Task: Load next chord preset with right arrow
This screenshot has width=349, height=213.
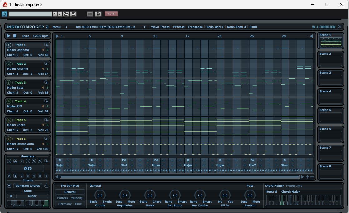Action: (x=145, y=27)
